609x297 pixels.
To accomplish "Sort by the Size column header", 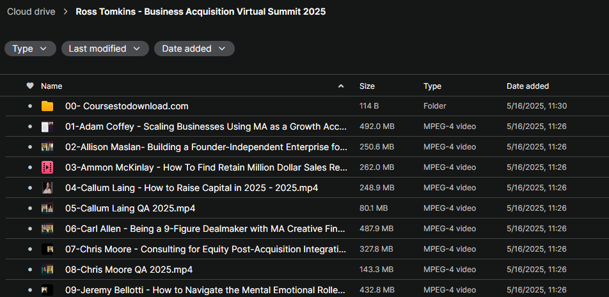I will pyautogui.click(x=367, y=86).
